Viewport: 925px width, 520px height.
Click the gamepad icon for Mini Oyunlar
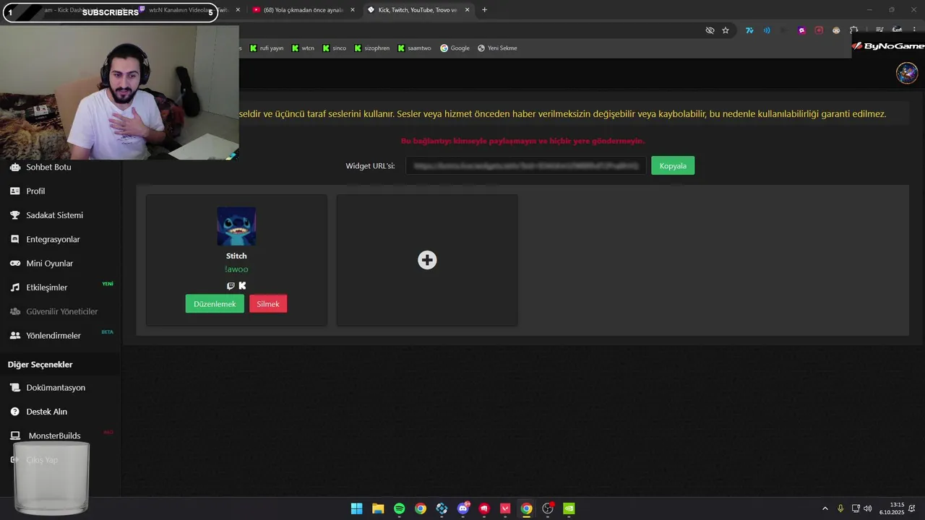coord(14,264)
